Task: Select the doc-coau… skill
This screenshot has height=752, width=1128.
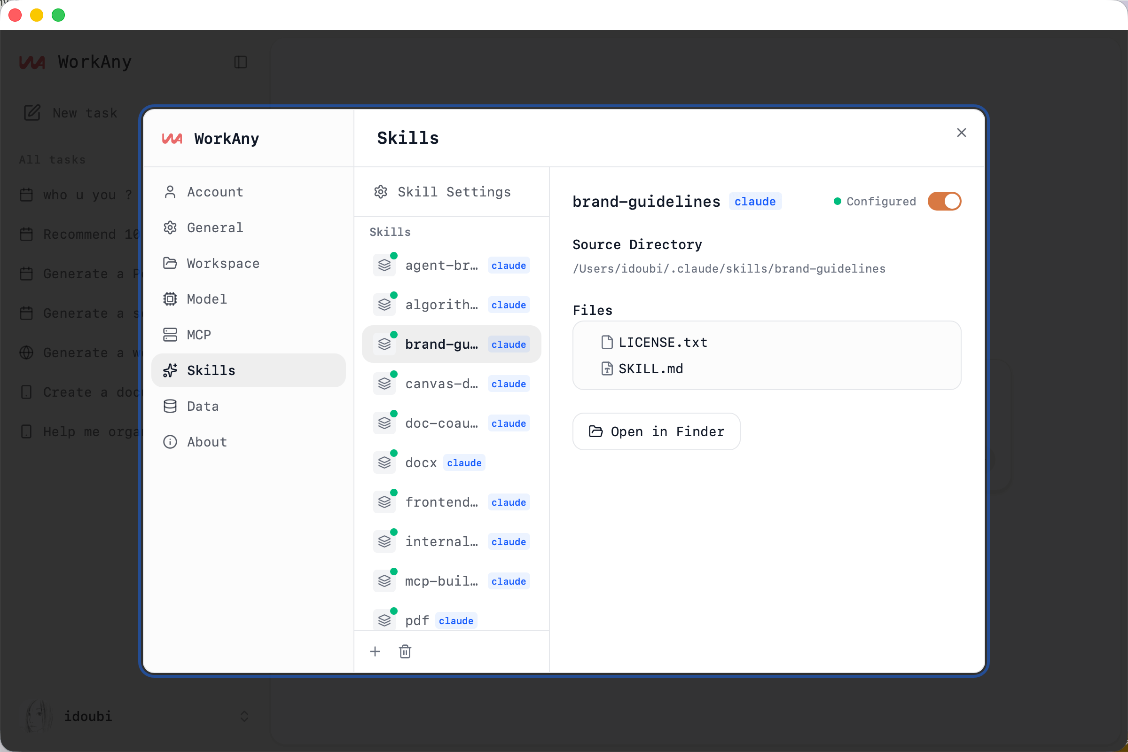Action: coord(451,423)
